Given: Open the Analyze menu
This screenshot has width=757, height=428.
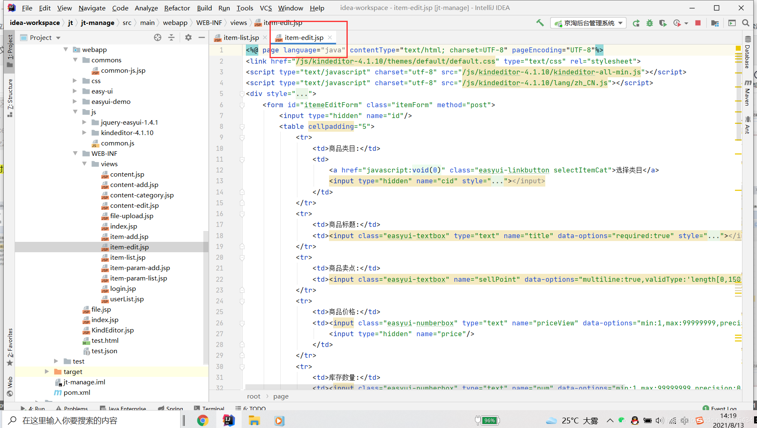Looking at the screenshot, I should click(x=146, y=8).
